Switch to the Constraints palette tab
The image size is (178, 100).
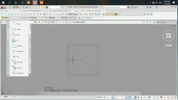pos(30,67)
